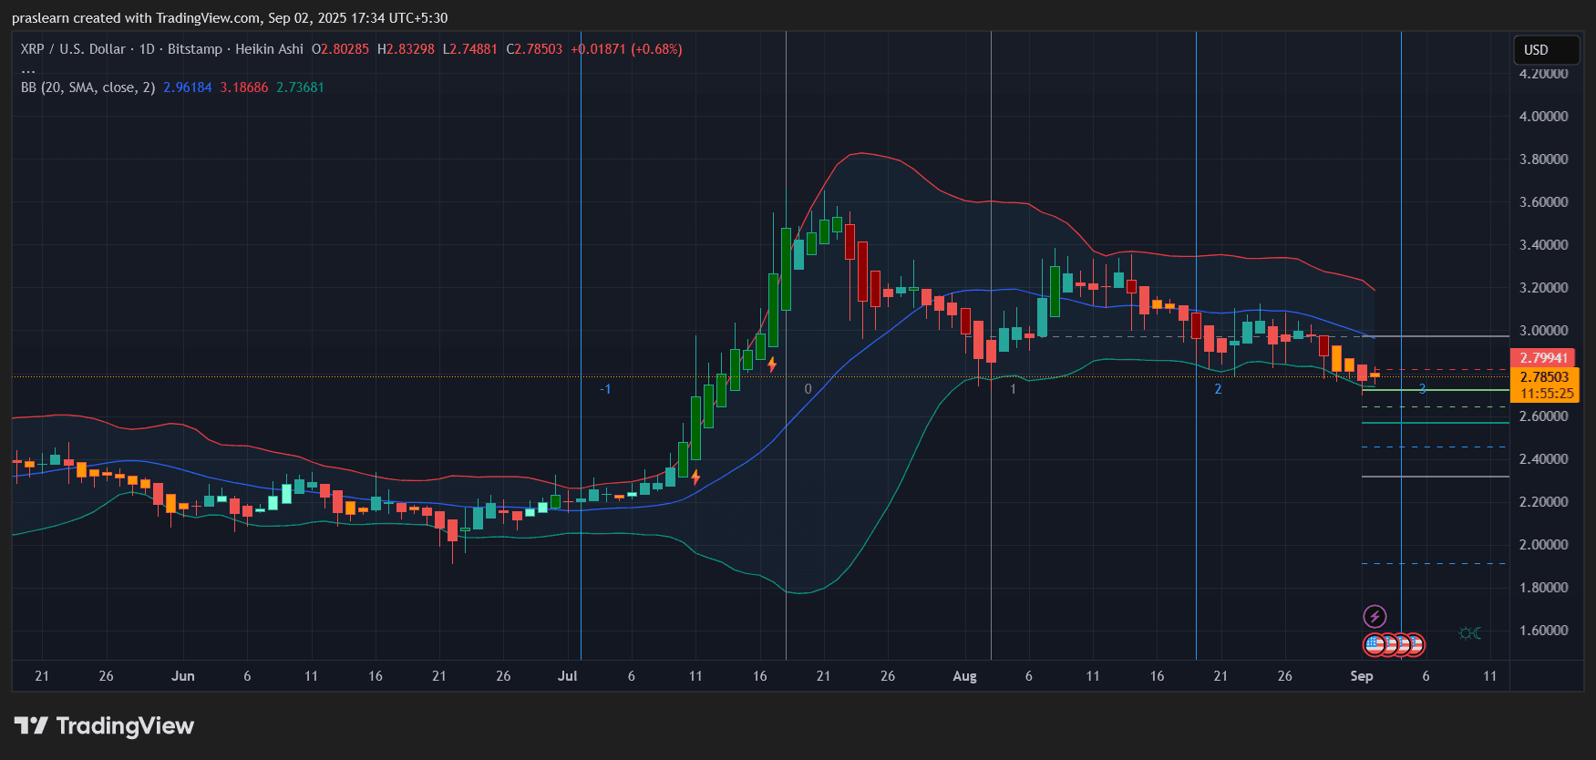Select the blue cycle line marker labeled 2
The width and height of the screenshot is (1596, 760).
[1218, 389]
